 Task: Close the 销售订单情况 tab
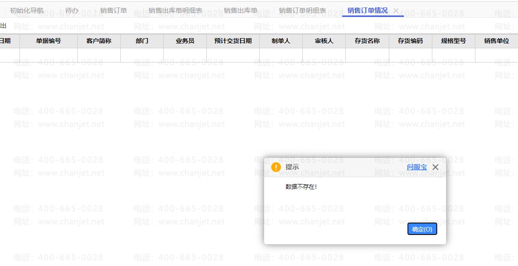point(396,11)
